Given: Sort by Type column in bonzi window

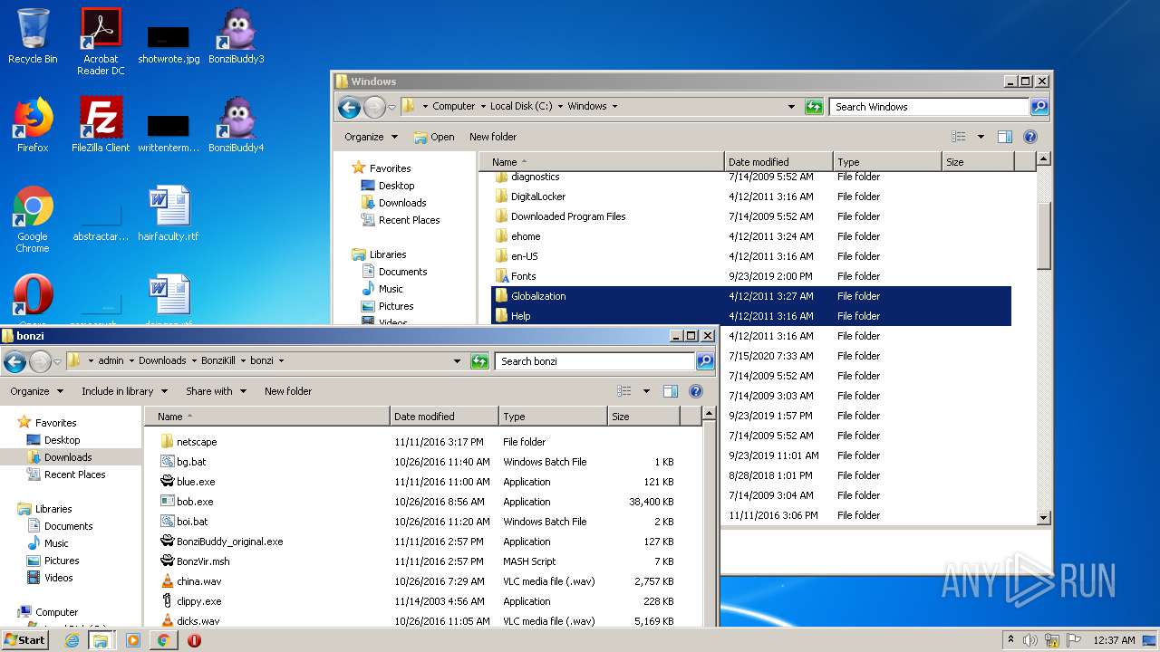Looking at the screenshot, I should coord(553,417).
